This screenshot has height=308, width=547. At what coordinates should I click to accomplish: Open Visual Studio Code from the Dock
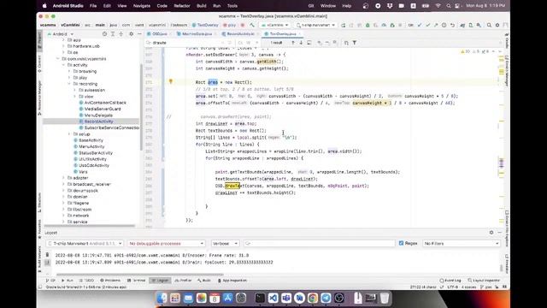[273, 298]
